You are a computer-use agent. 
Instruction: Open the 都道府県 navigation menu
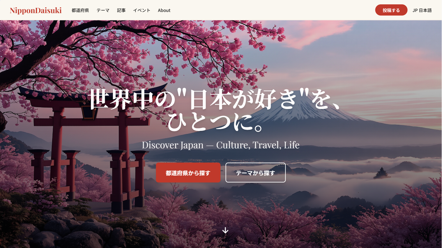[80, 10]
